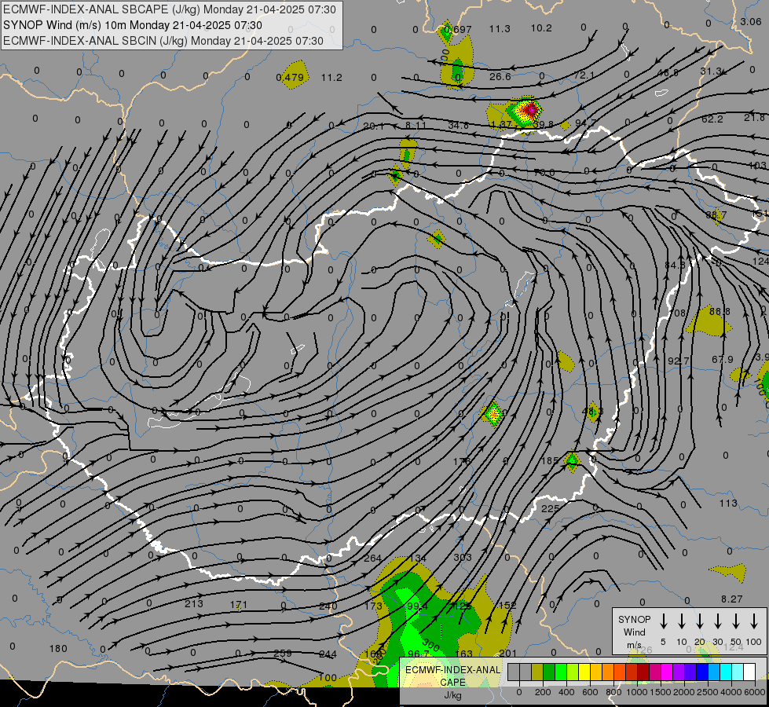Select the SBCIN title line
Viewport: 769px width, 707px height.
[163, 41]
